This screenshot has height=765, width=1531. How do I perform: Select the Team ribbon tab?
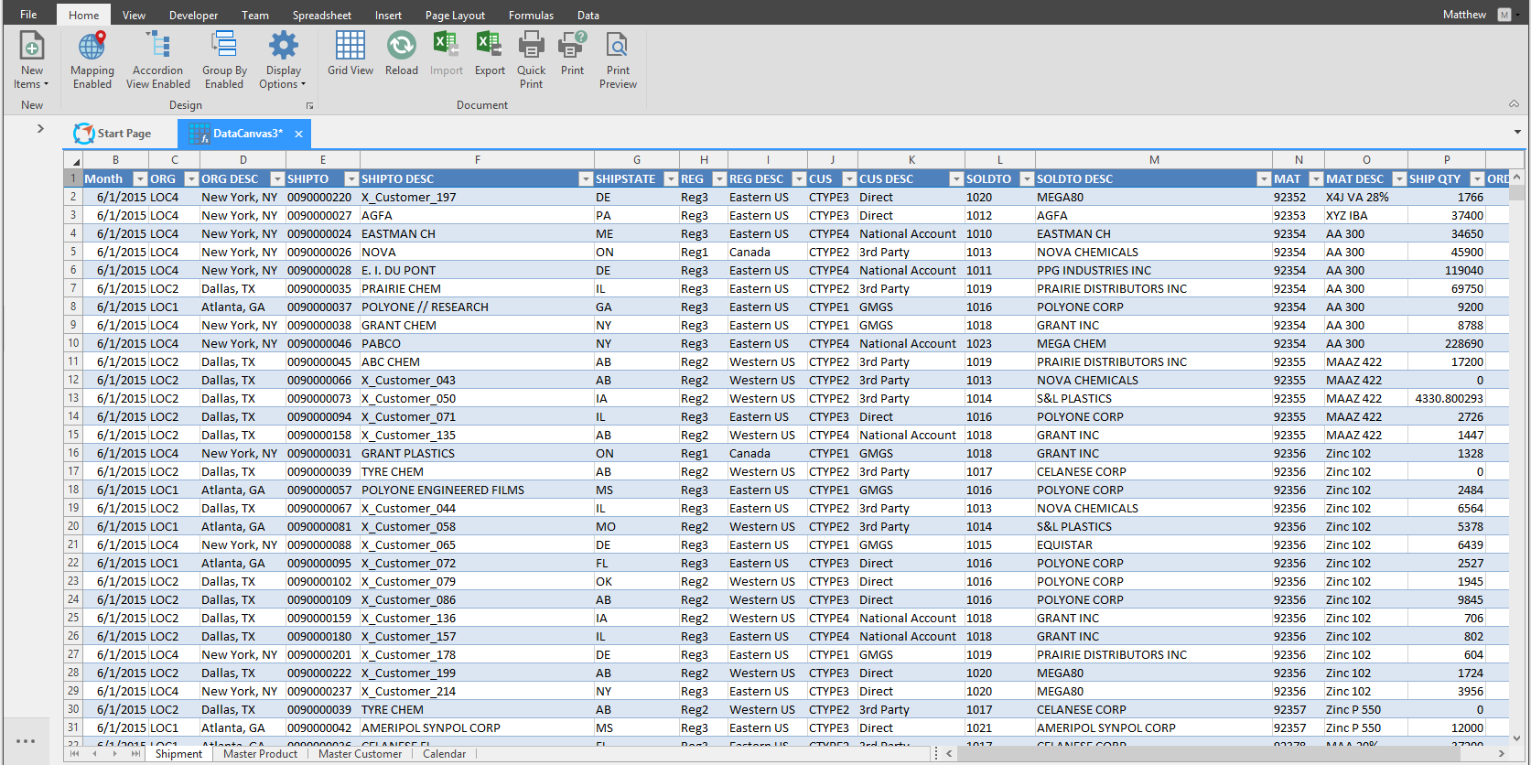[x=254, y=15]
